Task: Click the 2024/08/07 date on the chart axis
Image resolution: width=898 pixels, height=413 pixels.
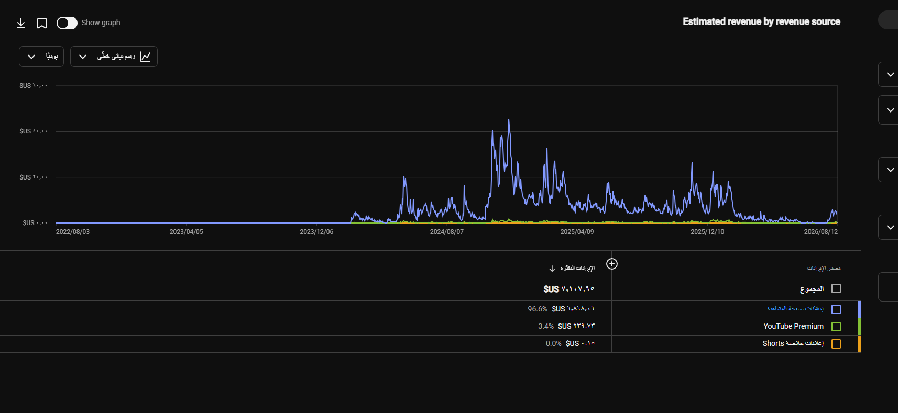Action: tap(447, 232)
